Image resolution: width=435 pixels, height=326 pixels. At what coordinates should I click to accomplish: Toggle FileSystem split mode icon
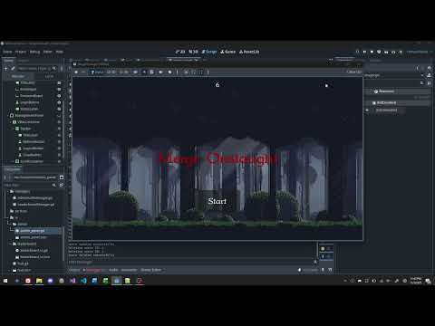62,177
